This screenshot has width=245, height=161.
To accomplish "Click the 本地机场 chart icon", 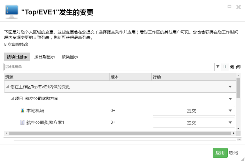I will coord(22,111).
